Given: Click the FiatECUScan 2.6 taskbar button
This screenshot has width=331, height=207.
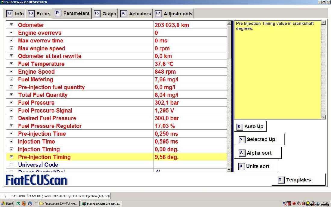Looking at the screenshot, I should (x=101, y=203).
